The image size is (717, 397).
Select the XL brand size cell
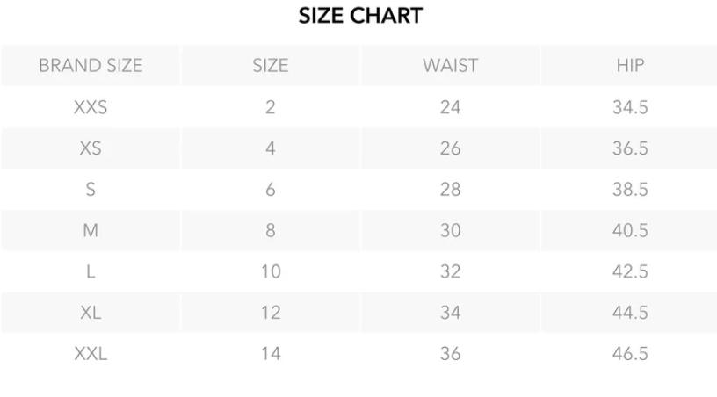click(91, 313)
